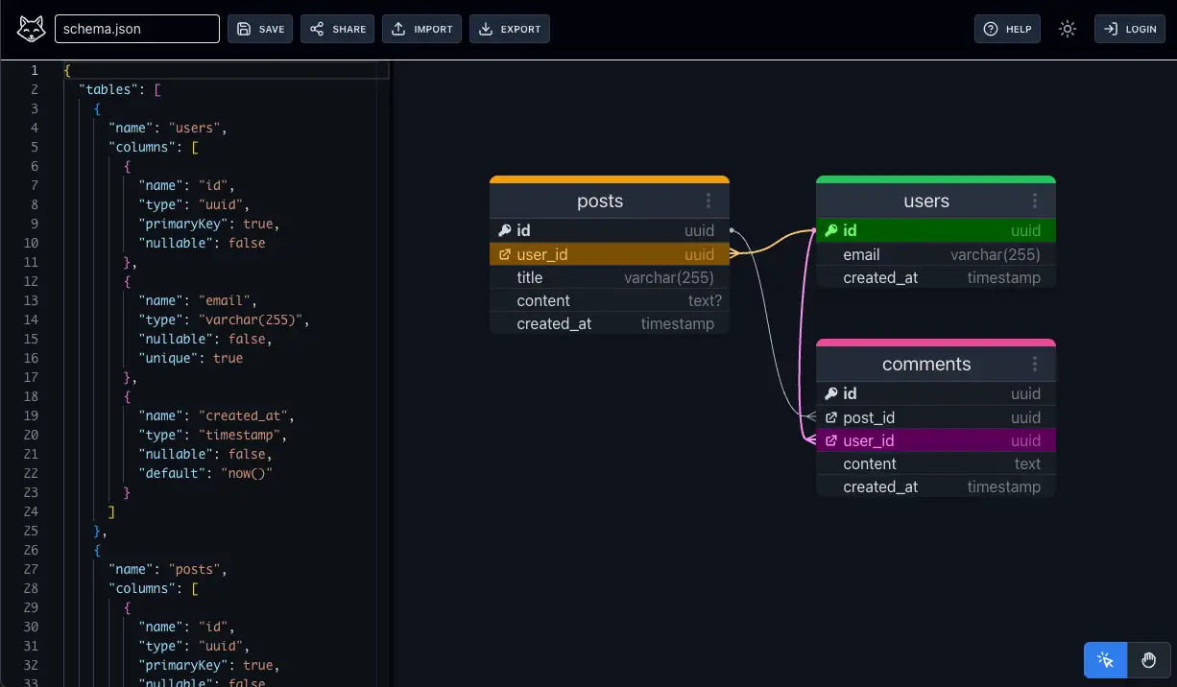Select the comments table header
This screenshot has width=1177, height=687.
tap(936, 364)
